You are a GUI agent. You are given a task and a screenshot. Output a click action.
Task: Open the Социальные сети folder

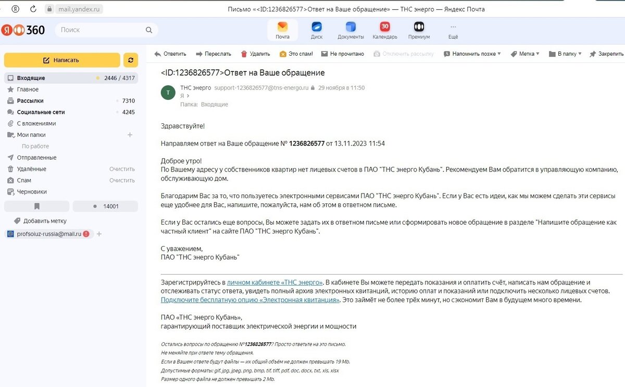(71, 112)
